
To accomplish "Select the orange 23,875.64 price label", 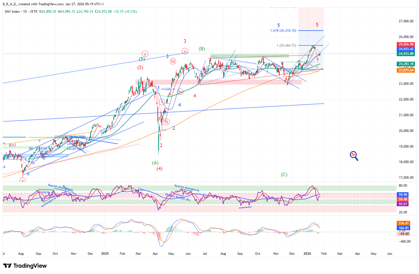I will coord(406,70).
